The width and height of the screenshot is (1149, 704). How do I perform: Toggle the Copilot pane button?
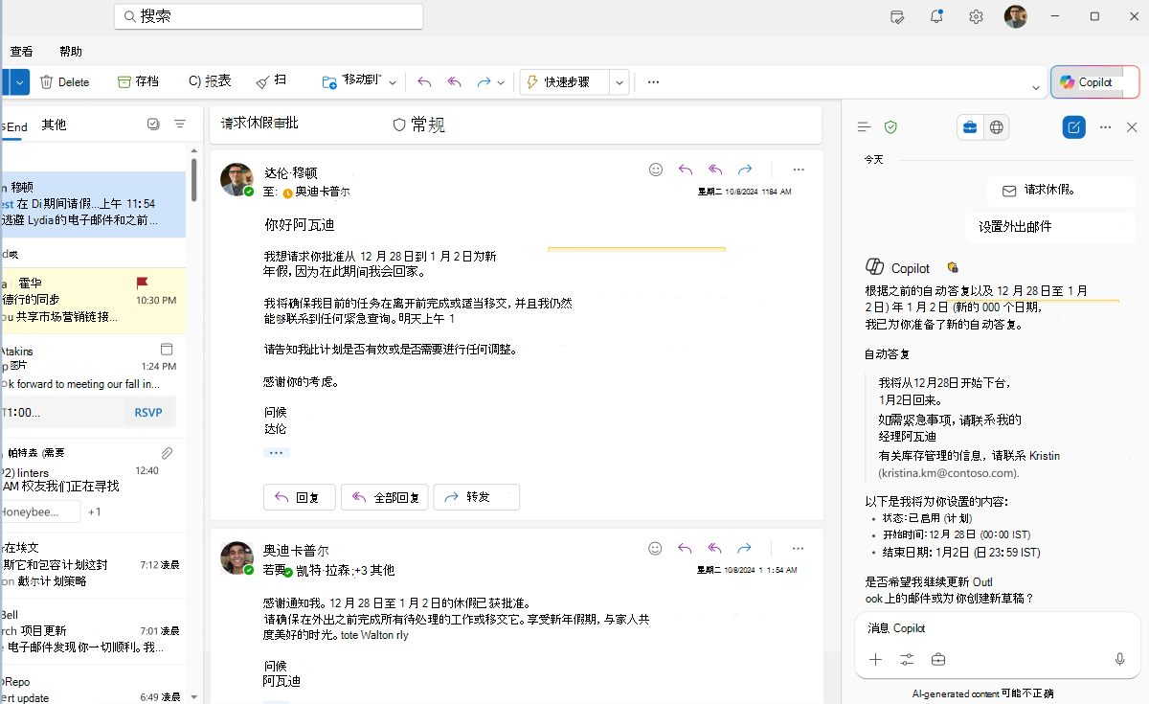(x=1095, y=82)
